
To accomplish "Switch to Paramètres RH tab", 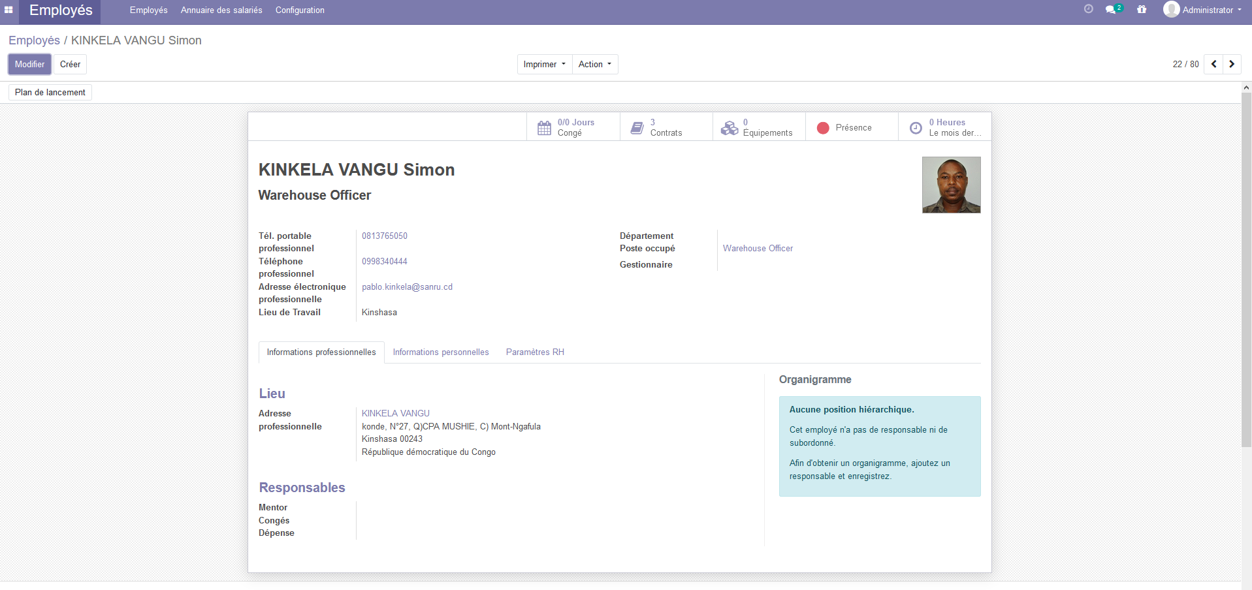I will pos(534,352).
